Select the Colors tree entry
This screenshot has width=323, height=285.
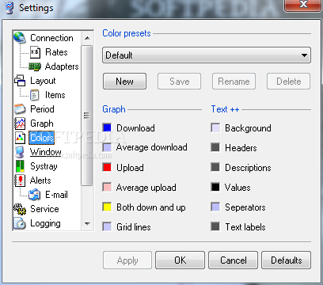click(42, 138)
